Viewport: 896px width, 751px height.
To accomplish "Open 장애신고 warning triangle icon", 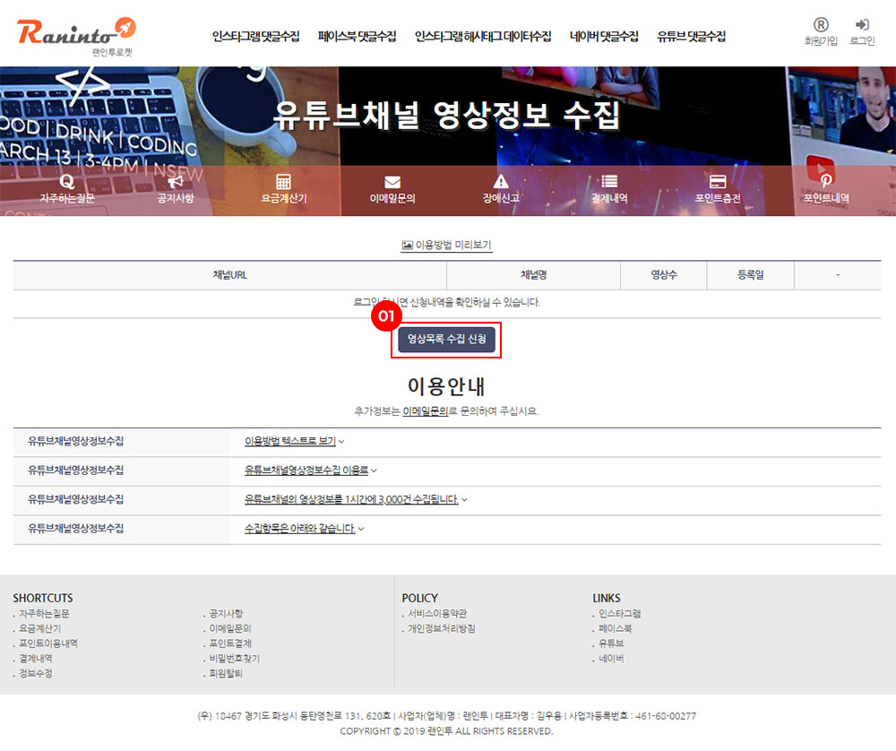I will 501,182.
